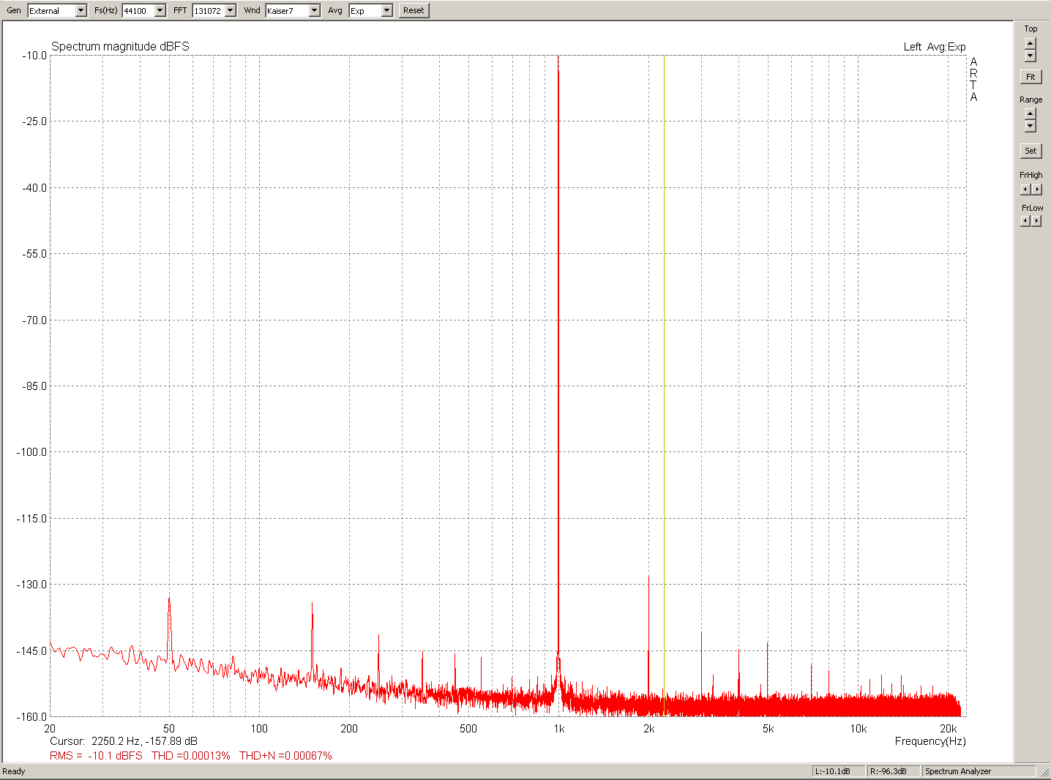
Task: Click the window resize grip in status bar
Action: pos(1044,773)
